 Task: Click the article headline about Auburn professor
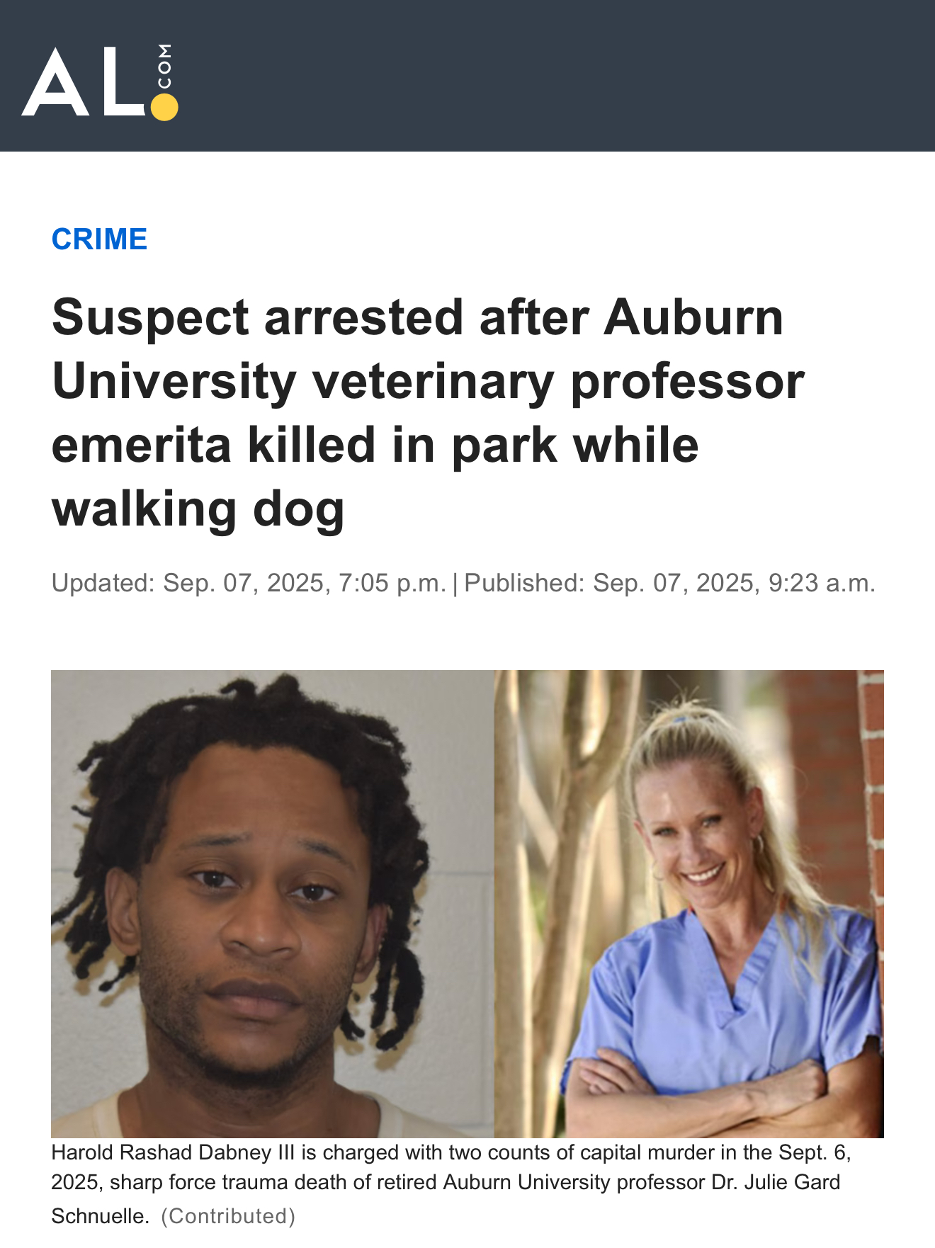pyautogui.click(x=428, y=413)
